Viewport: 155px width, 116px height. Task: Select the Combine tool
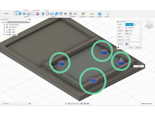pyautogui.click(x=57, y=14)
